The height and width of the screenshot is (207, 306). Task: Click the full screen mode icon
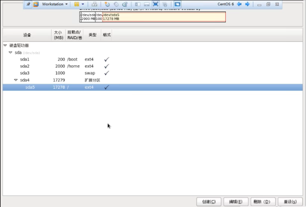(155, 4)
